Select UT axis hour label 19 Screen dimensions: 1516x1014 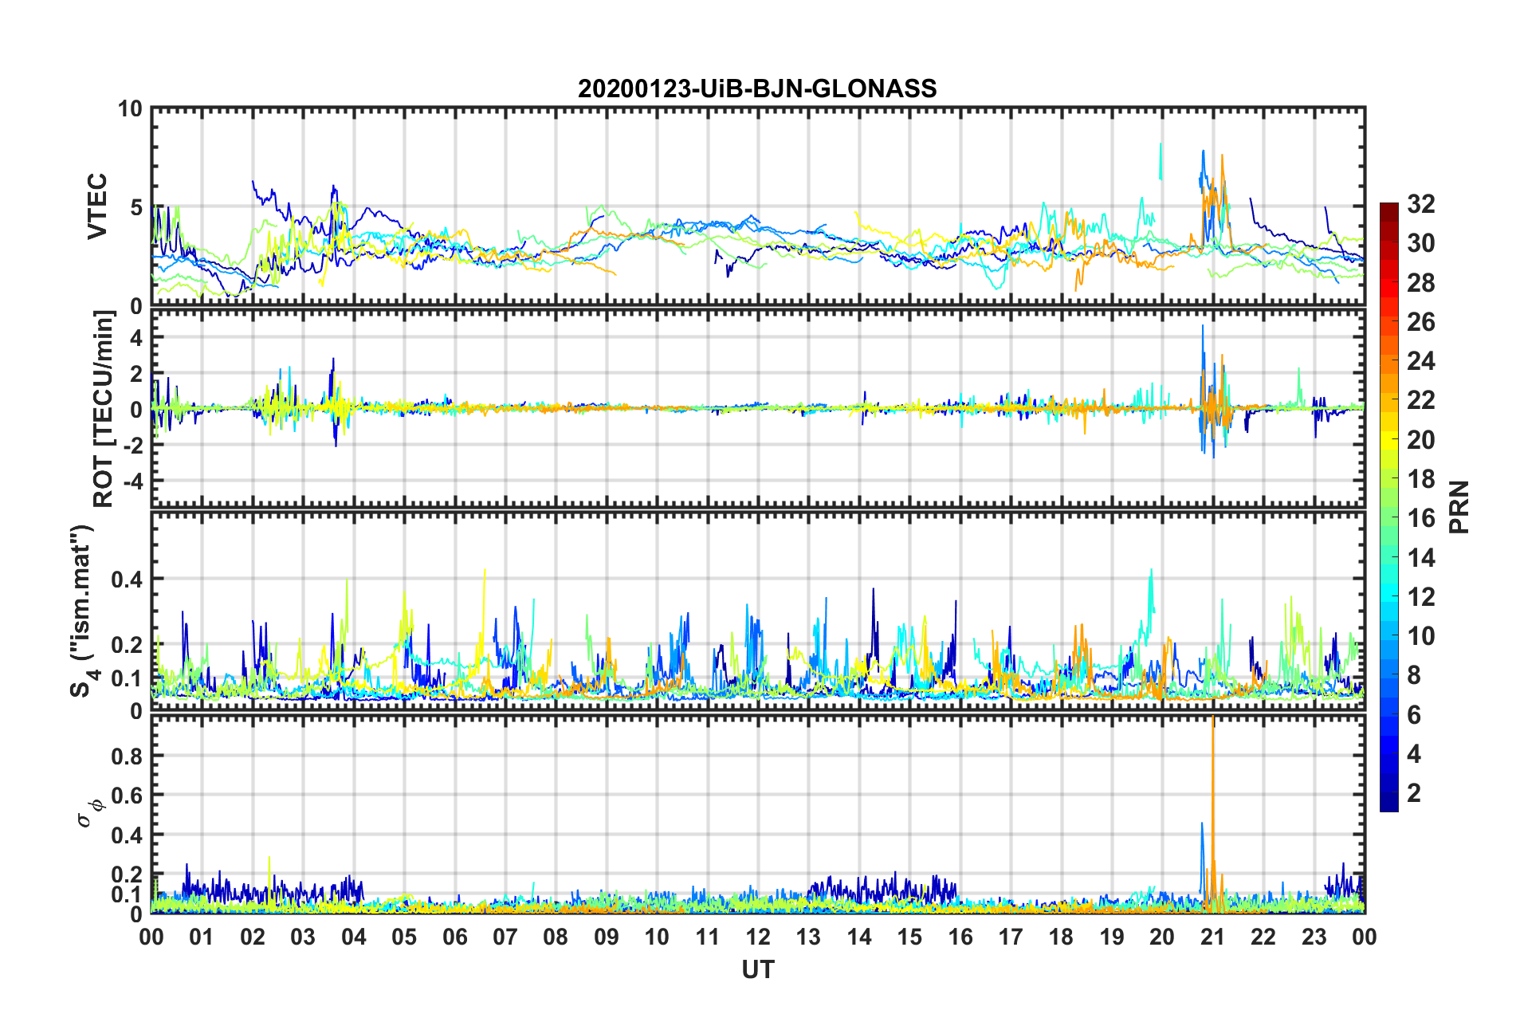[x=1112, y=937]
